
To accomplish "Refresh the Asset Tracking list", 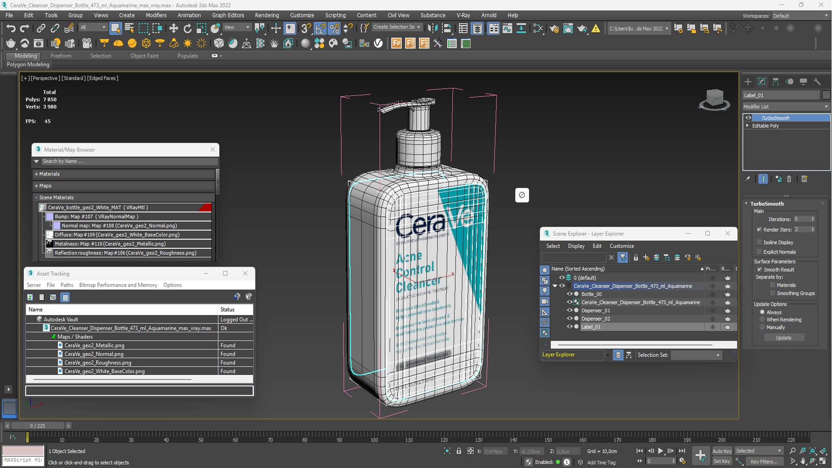I will (30, 297).
